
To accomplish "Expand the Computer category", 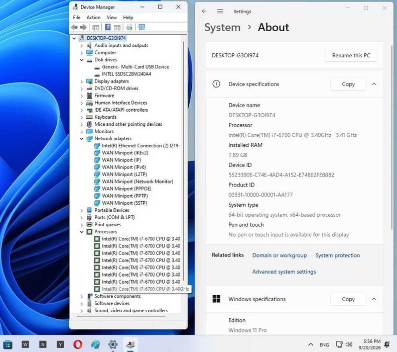I will tap(81, 53).
